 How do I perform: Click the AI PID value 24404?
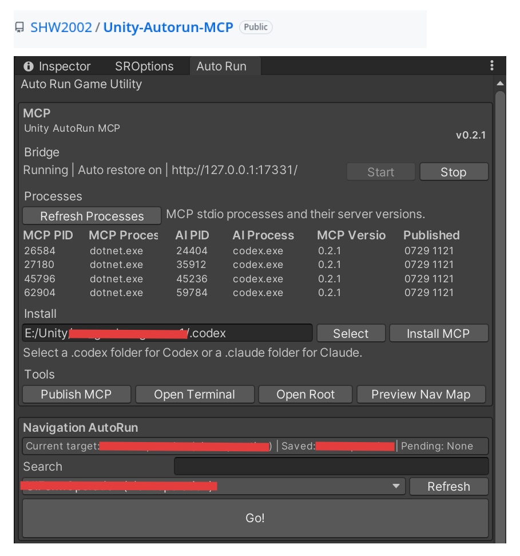[x=192, y=251]
